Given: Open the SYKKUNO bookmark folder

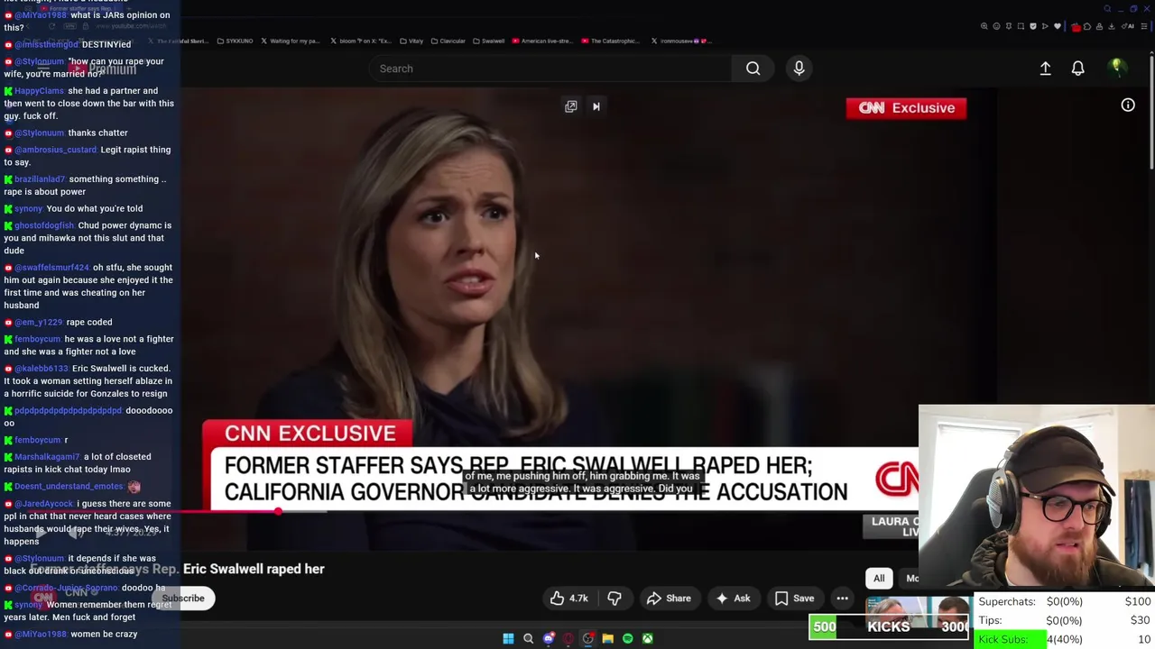Looking at the screenshot, I should coord(234,41).
